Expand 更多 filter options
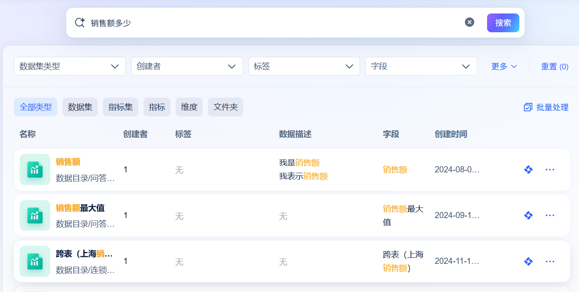579x292 pixels. (504, 67)
